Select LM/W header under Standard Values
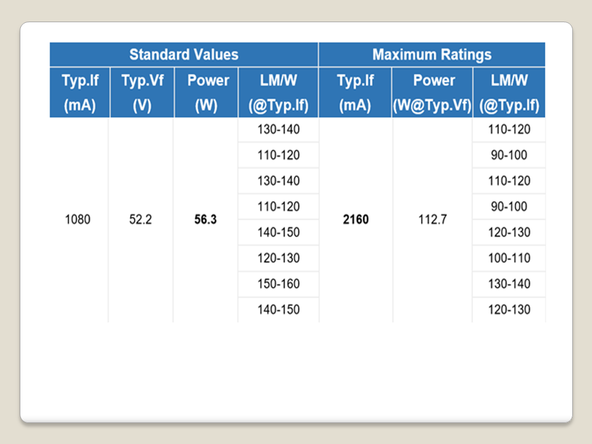 click(x=278, y=92)
